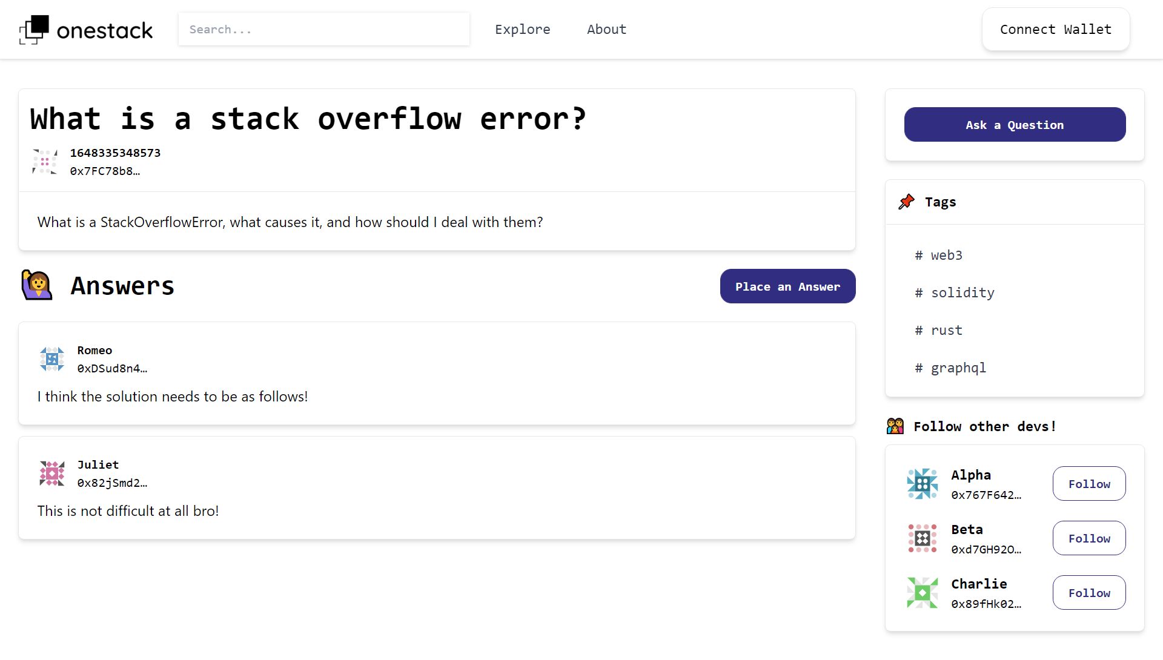Click Charlie's avatar identicon icon
Viewport: 1163px width, 660px height.
tap(923, 593)
